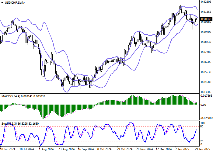Click the 18 Jun 2024 date label
This screenshot has height=152, width=213.
[8, 150]
